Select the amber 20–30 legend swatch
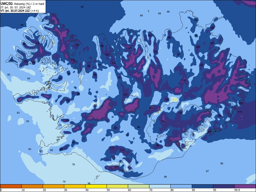The image size is (256, 192). tap(54, 186)
